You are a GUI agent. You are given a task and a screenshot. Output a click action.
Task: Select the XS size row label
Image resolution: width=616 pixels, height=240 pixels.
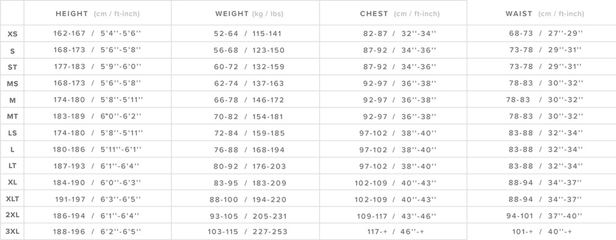(12, 34)
